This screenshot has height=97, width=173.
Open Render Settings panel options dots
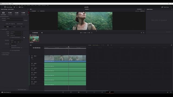(28, 9)
